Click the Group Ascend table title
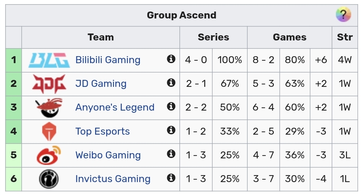Image resolution: width=362 pixels, height=195 pixels. 182,15
